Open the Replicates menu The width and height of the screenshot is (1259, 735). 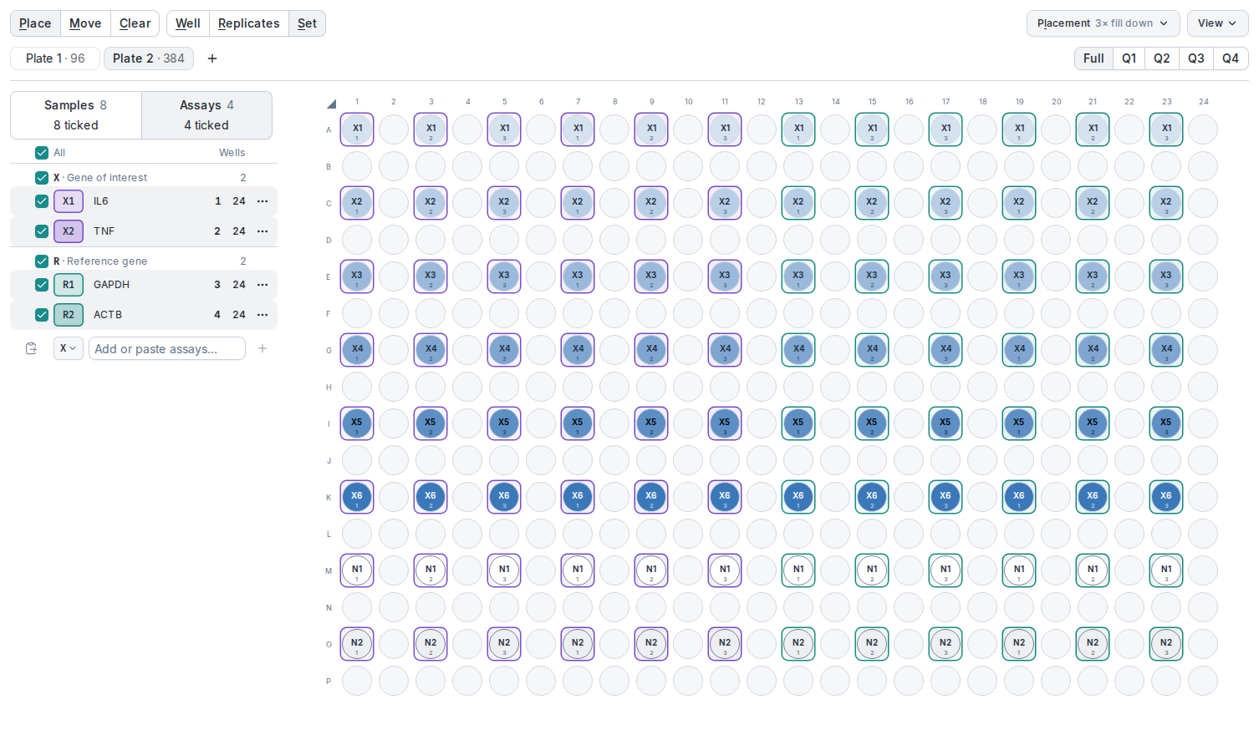coord(248,23)
